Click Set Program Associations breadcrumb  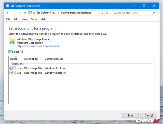(x=76, y=13)
